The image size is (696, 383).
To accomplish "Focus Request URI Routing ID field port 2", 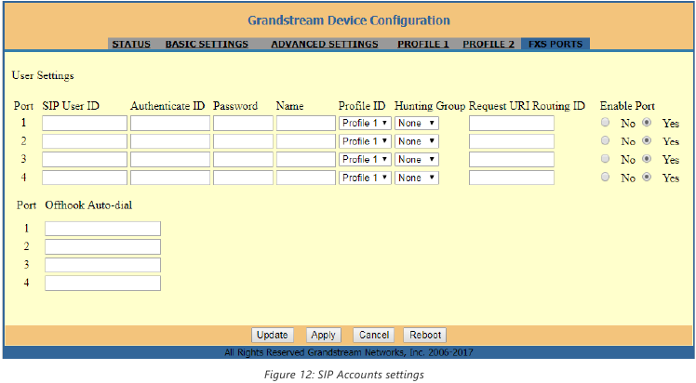I will click(x=512, y=141).
